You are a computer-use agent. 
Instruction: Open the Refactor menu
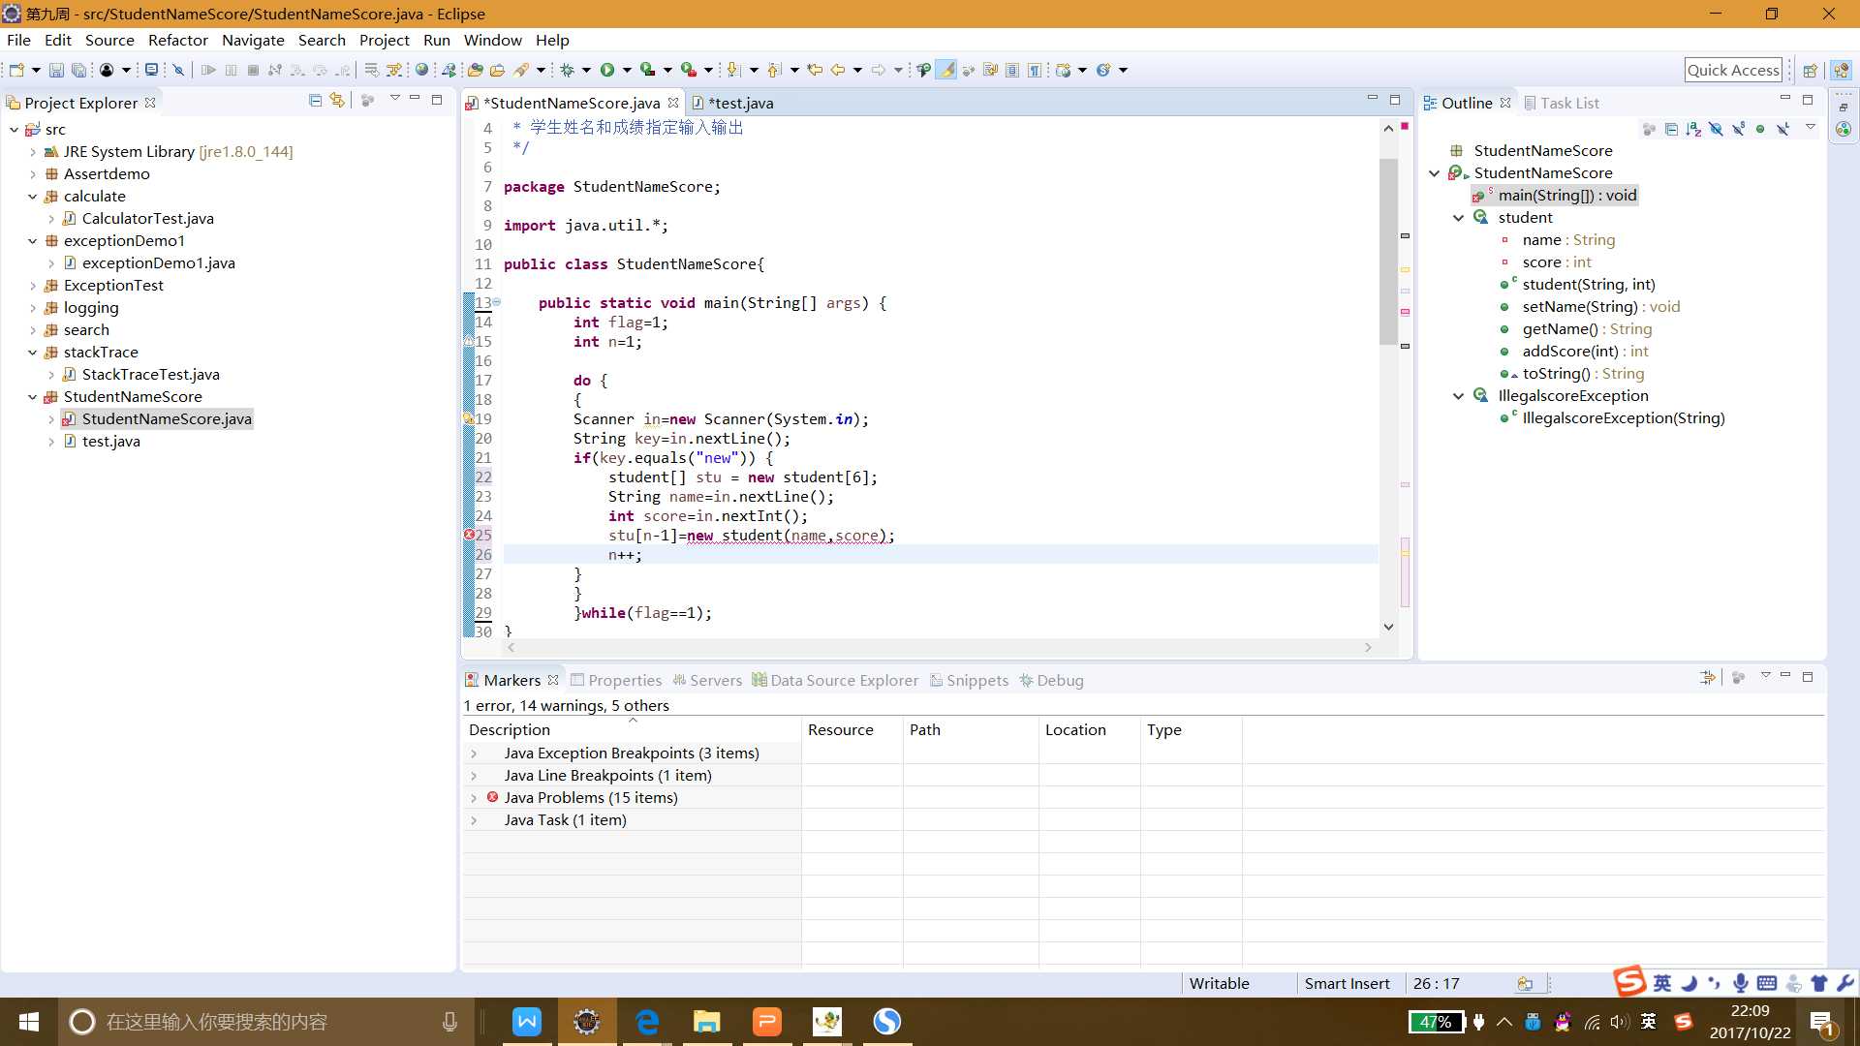tap(177, 40)
